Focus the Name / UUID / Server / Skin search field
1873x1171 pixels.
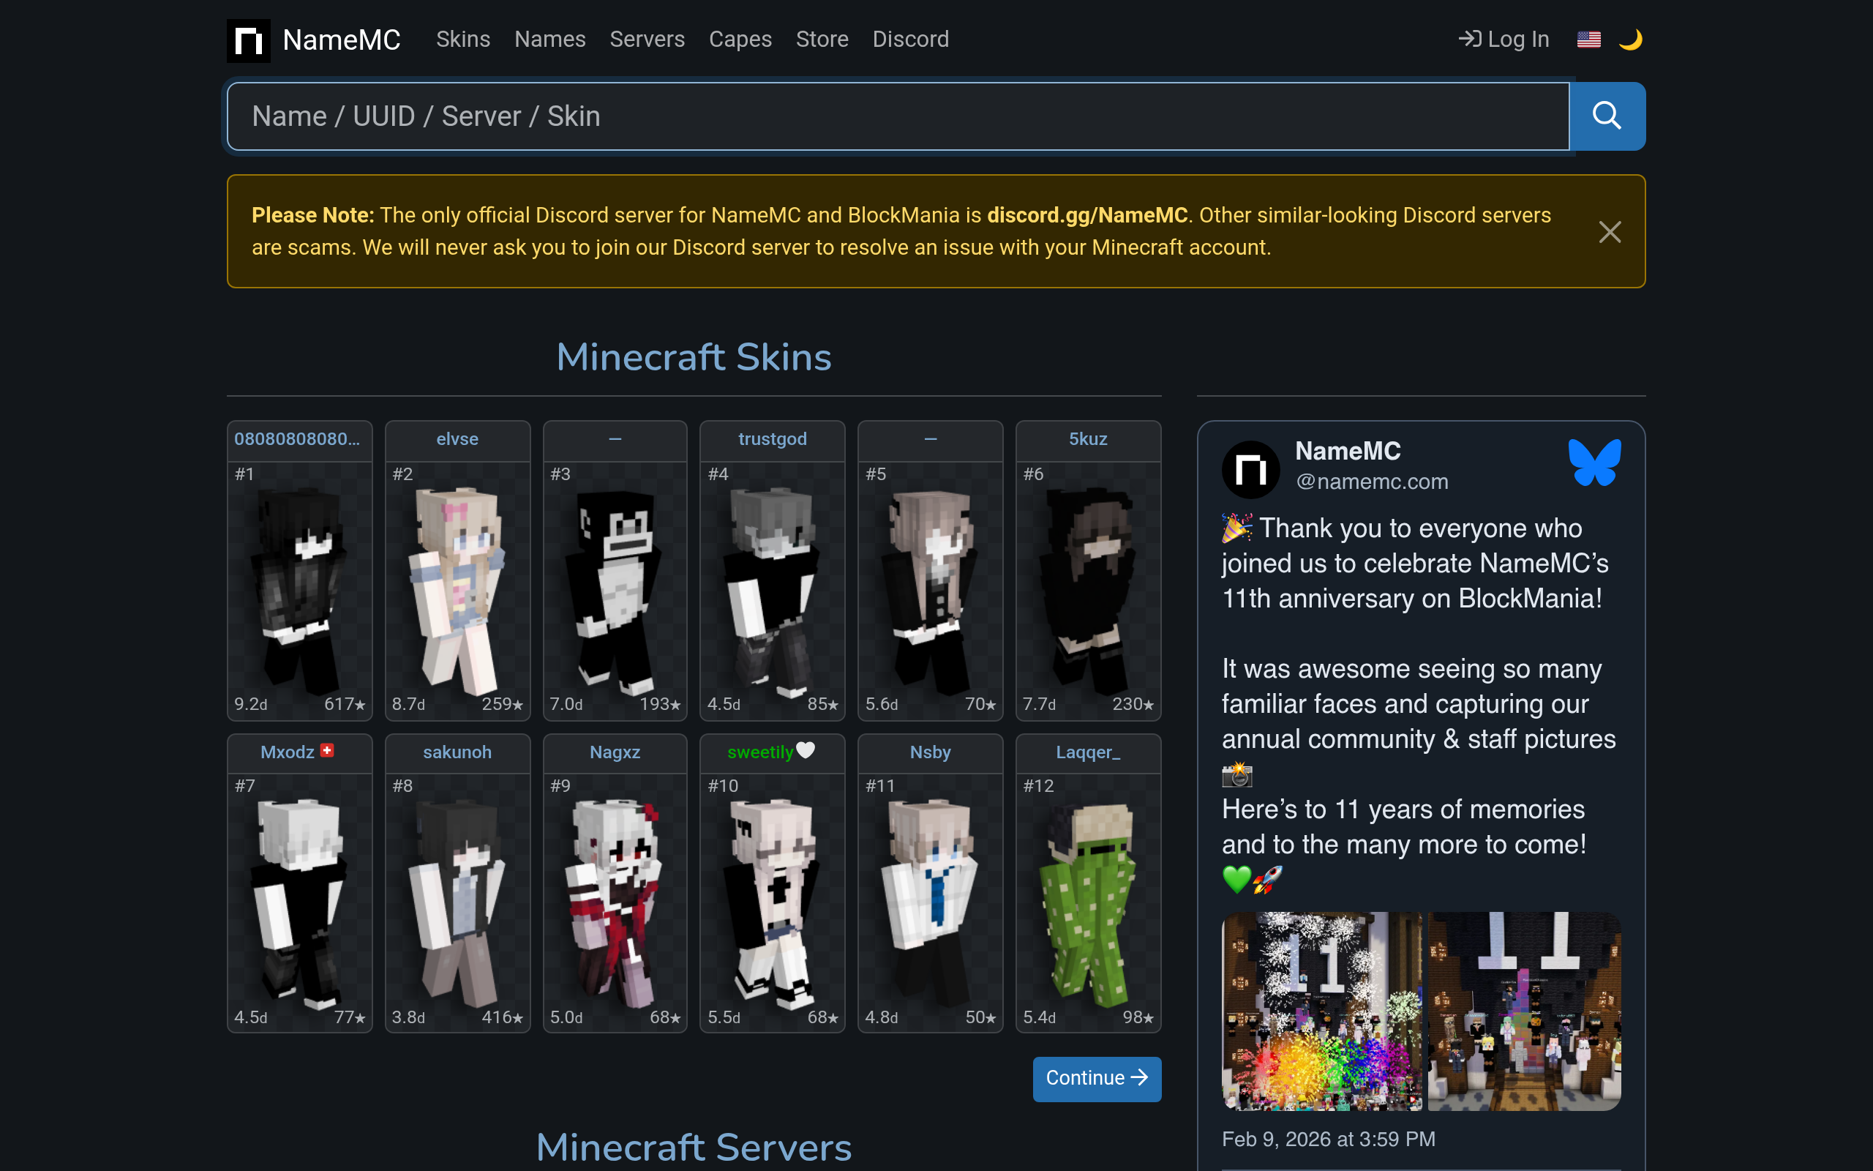click(898, 116)
